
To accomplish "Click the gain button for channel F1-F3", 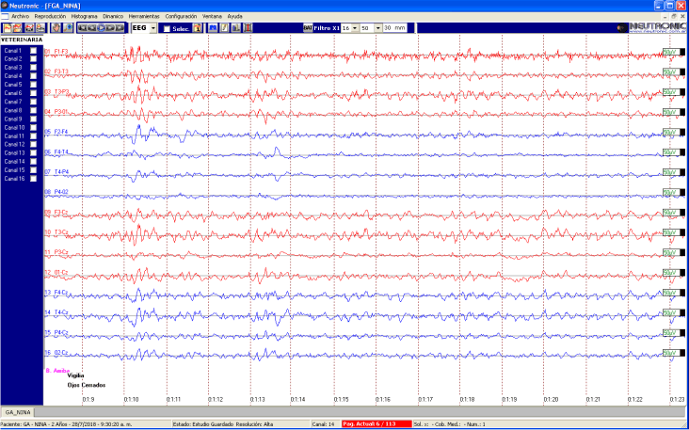I will [670, 53].
